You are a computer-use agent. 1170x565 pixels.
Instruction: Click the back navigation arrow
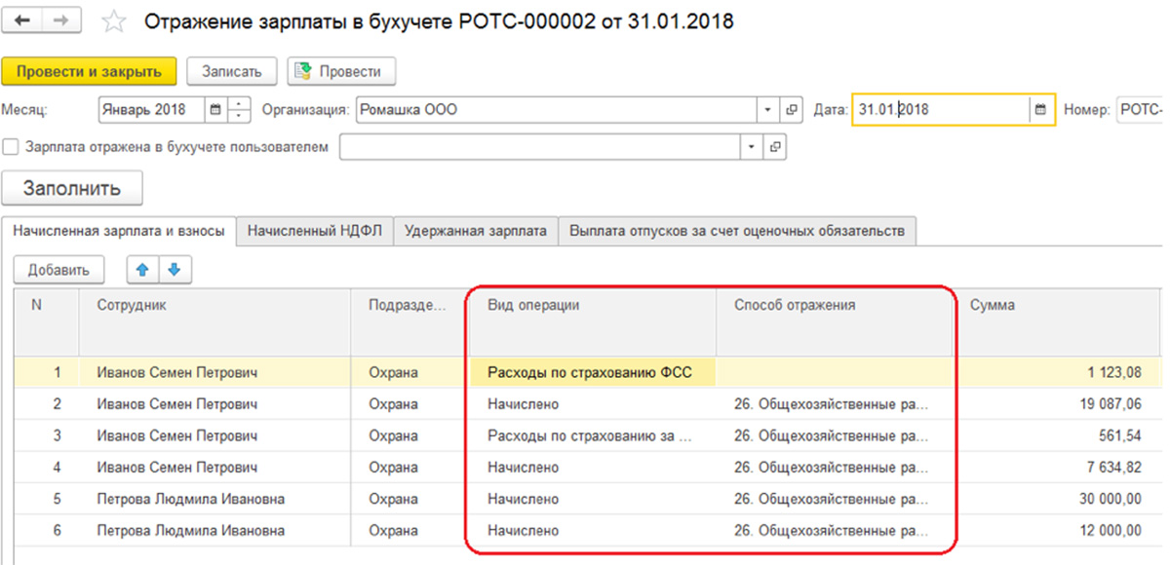click(x=22, y=21)
